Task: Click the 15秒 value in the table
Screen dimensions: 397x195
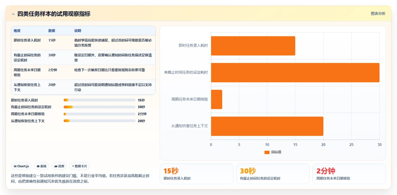Action: click(x=52, y=40)
